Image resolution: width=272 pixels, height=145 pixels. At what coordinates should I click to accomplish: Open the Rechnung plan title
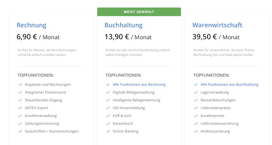click(x=31, y=25)
